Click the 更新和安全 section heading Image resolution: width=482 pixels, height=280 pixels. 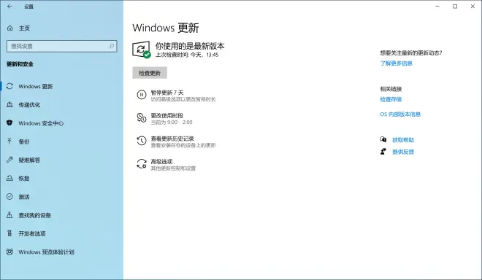point(20,64)
